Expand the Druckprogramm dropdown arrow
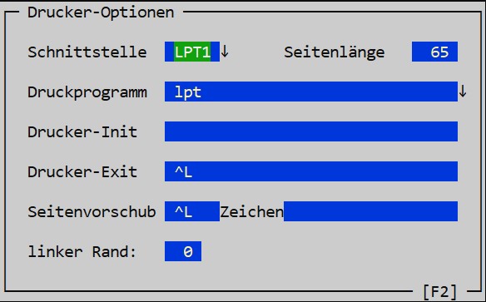Screen dimensions: 486x302 [463, 92]
